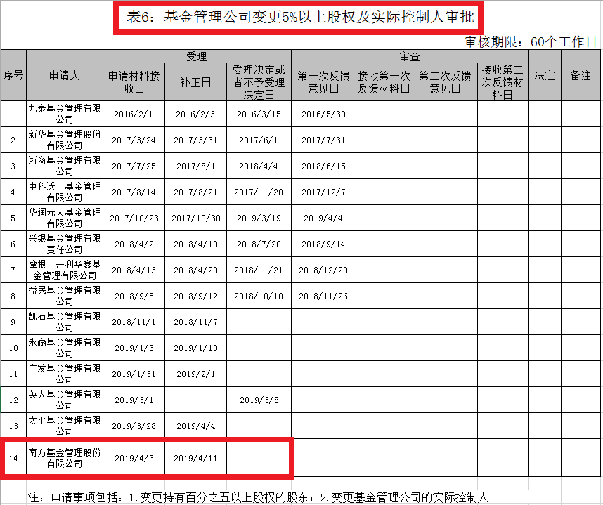The height and width of the screenshot is (505, 603).
Task: Click the 受理 group header
Action: point(197,56)
